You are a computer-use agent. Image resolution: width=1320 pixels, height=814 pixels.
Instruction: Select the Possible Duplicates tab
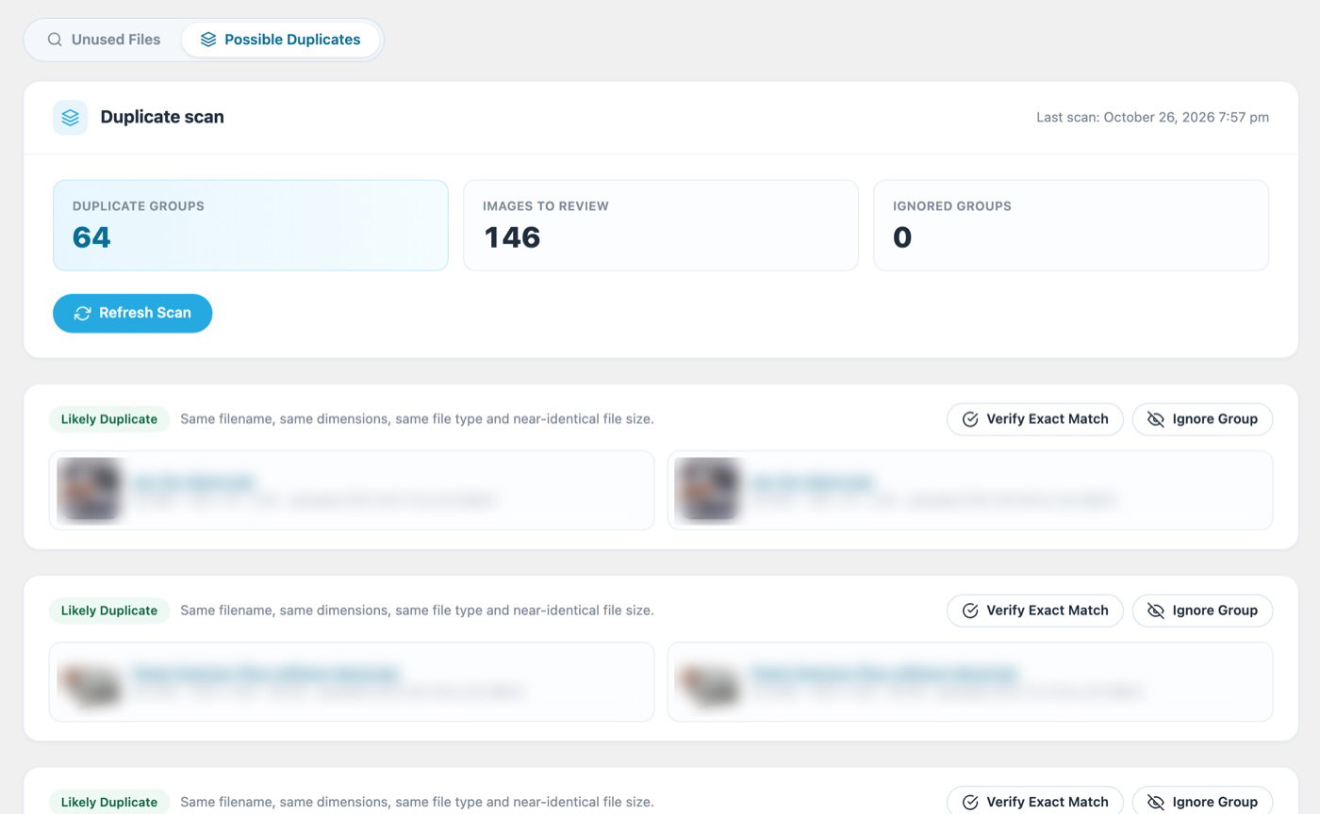[x=280, y=40]
